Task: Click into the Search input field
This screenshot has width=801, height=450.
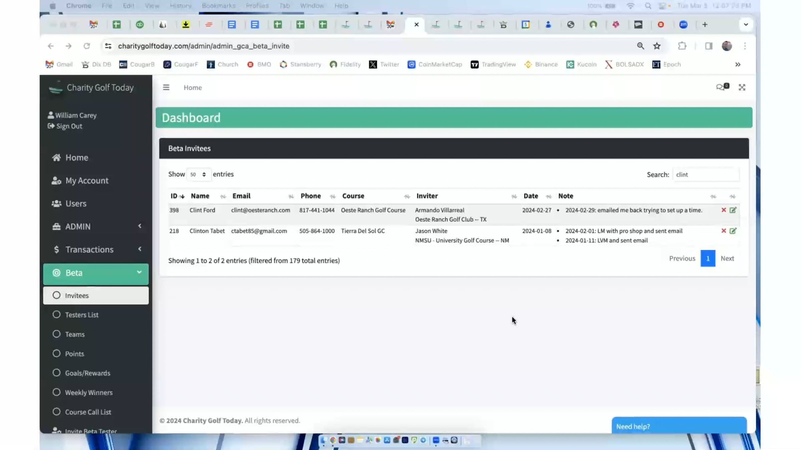Action: (706, 174)
